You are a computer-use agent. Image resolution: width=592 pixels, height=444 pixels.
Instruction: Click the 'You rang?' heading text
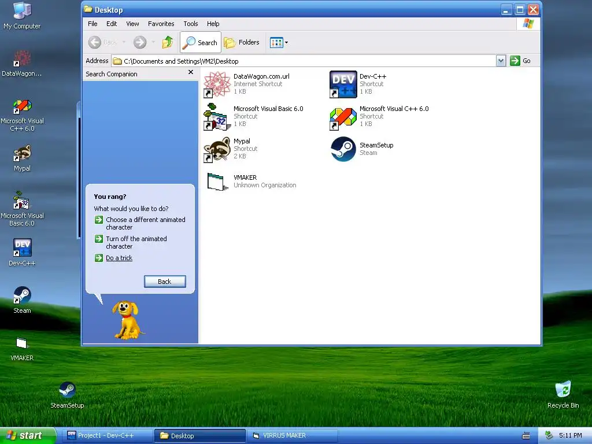(110, 197)
